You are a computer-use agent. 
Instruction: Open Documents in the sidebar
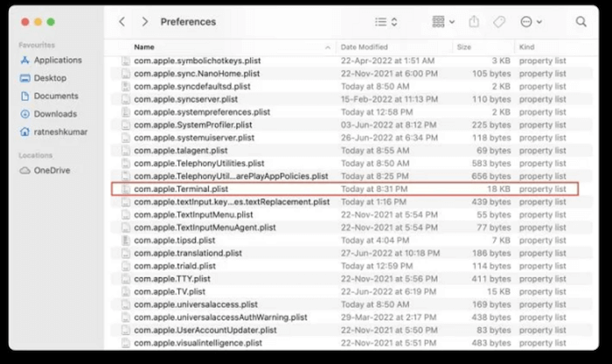[56, 96]
